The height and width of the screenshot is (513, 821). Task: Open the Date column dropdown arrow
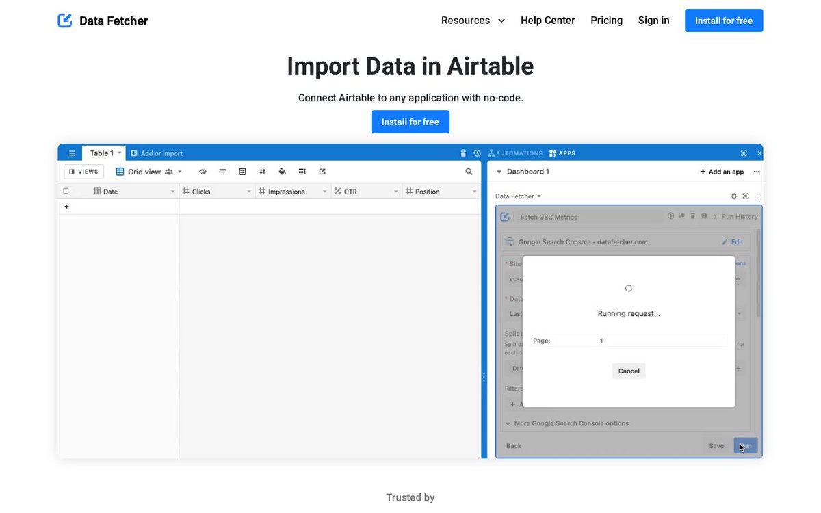pos(172,192)
